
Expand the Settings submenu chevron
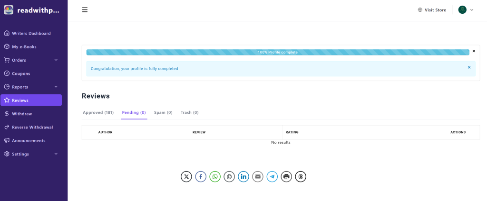56,154
